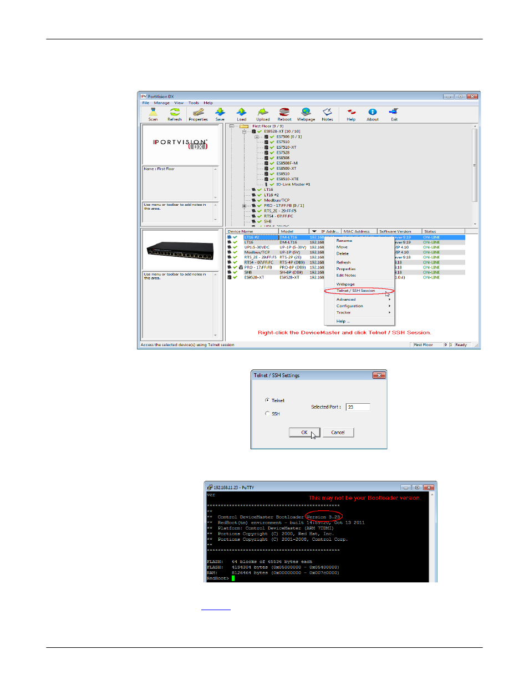Close the Telnet / SSH Settings dialog
Viewport: 529px width, 685px height.
click(x=379, y=376)
